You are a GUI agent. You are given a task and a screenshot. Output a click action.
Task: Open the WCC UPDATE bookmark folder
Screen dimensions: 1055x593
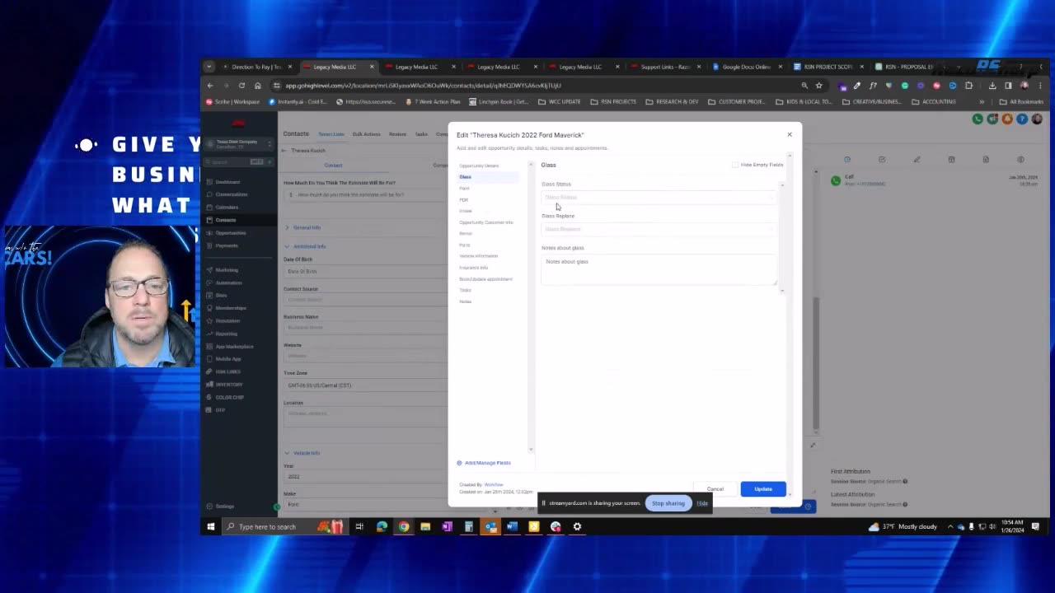[x=560, y=102]
